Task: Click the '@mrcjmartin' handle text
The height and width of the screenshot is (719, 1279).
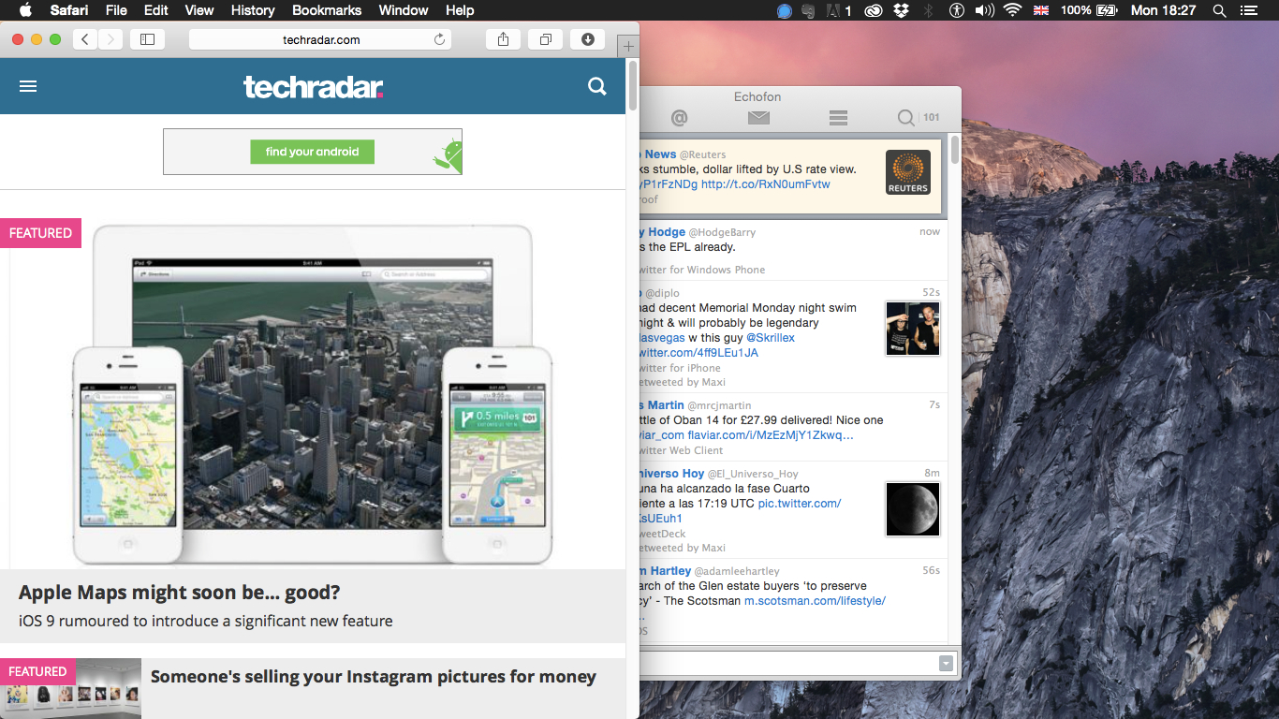Action: [720, 405]
